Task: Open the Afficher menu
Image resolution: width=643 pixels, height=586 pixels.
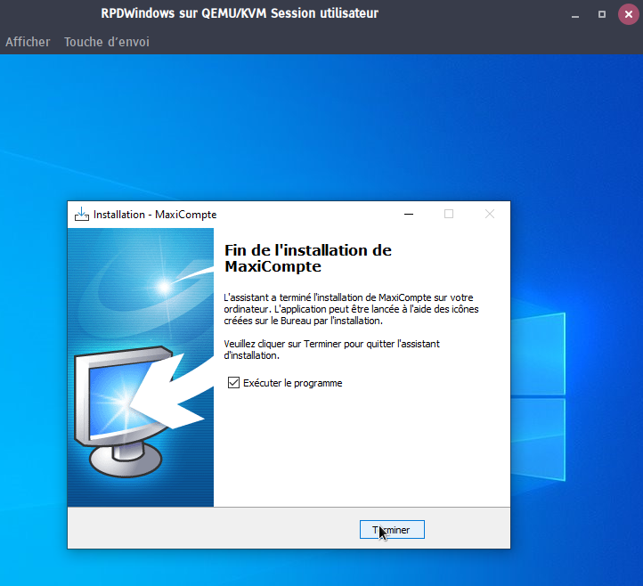Action: click(28, 42)
